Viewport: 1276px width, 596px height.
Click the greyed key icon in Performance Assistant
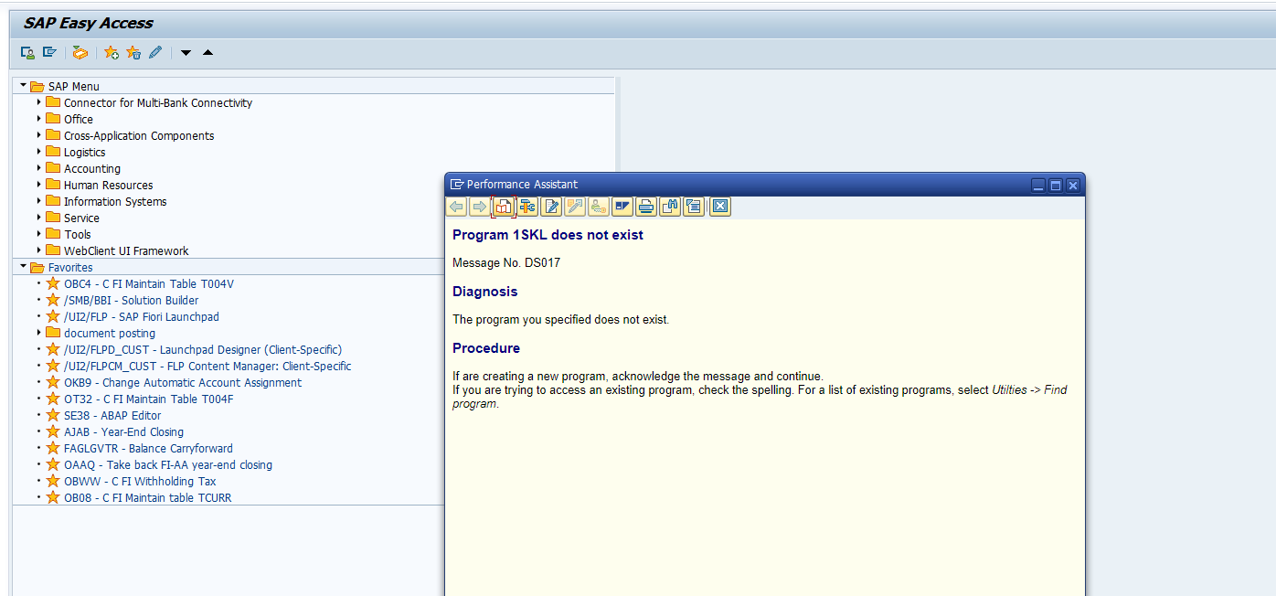599,207
